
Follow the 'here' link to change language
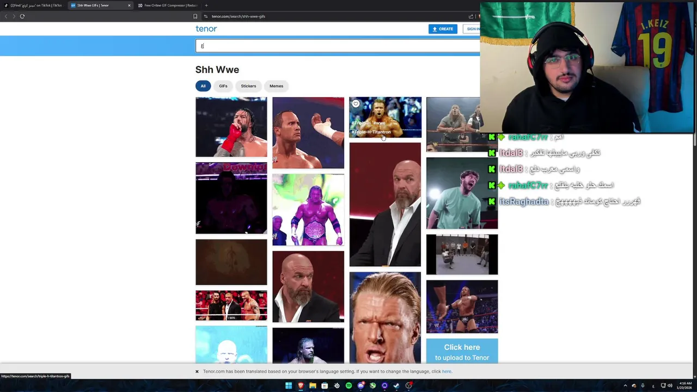[447, 371]
